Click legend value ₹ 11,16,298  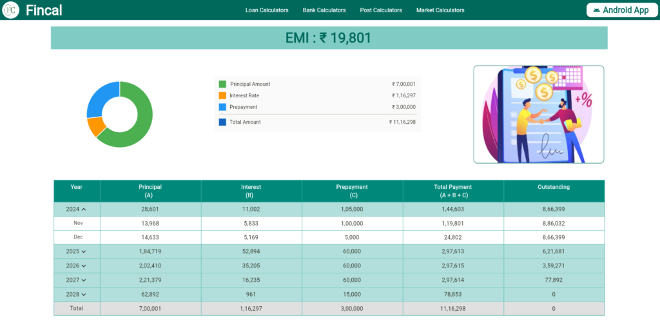(402, 122)
